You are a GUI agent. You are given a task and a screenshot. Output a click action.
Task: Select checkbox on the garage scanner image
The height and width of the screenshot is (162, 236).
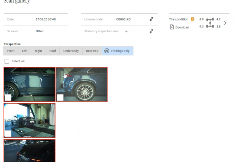tap(8, 133)
